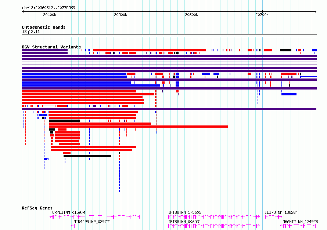Click the N6AMT2|NM_174928 gene label
327x230 pixels.
300,222
